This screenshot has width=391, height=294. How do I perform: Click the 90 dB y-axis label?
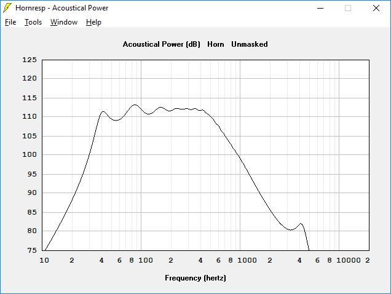click(x=32, y=193)
